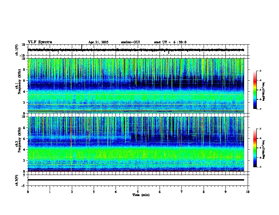Click the "5" tick on ch.3(V) axis
Image resolution: width=279 pixels, height=215 pixels.
pyautogui.click(x=25, y=175)
